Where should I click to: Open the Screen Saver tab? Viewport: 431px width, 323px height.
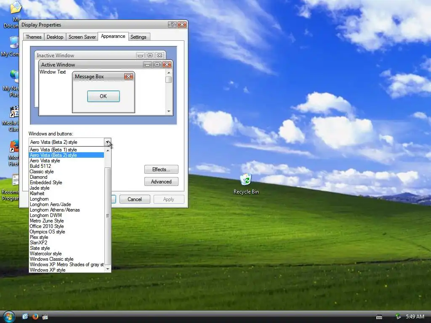pyautogui.click(x=82, y=37)
